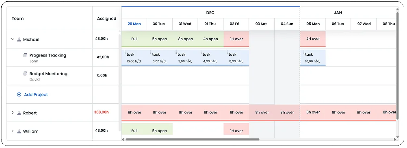The image size is (407, 148).
Task: Select the 05 Mon date column header
Action: tap(313, 24)
